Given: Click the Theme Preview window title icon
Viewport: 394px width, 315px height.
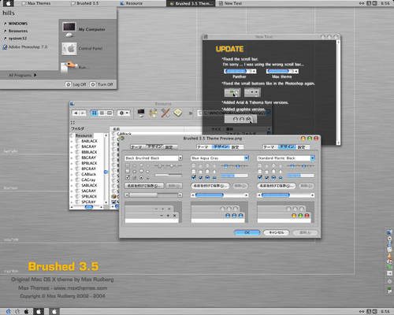Looking at the screenshot, I should pos(122,138).
